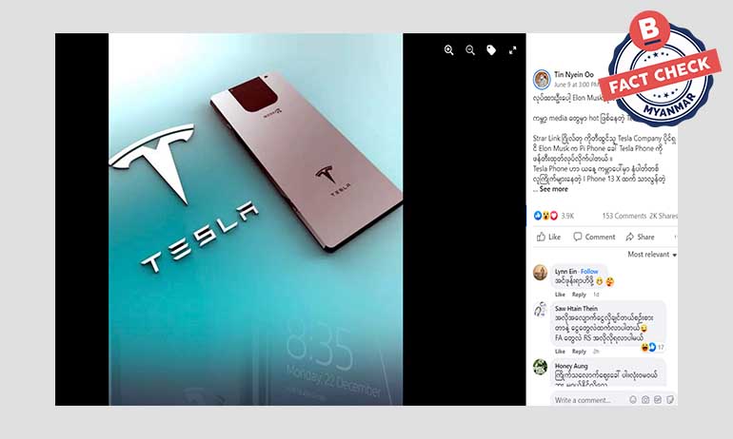Open the Most relevant comment sort dropdown
This screenshot has height=439, width=733.
click(652, 255)
